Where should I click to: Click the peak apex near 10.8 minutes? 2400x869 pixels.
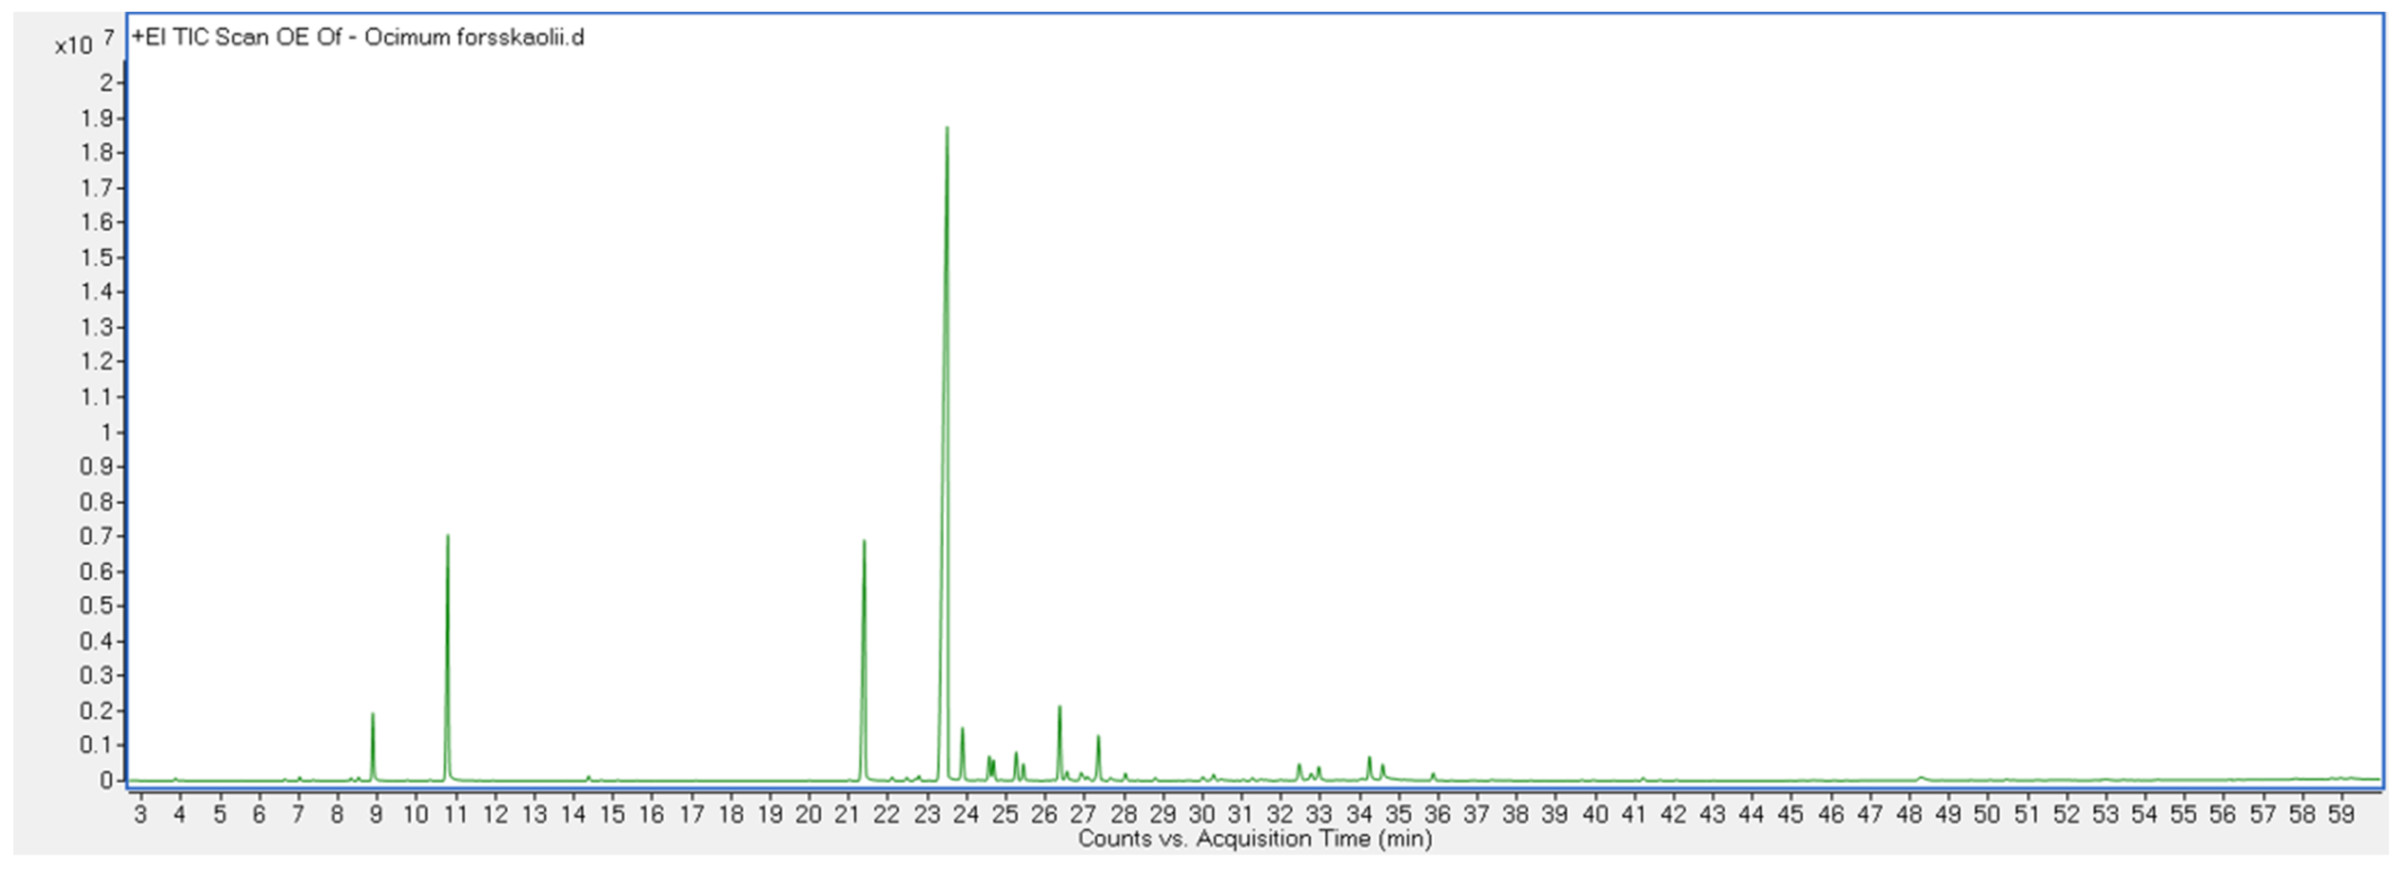pos(447,538)
